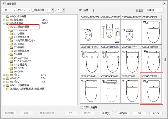This screenshot has width=168, height=119.
Task: Click the 14-CERA folder icon
Action: pos(11,71)
